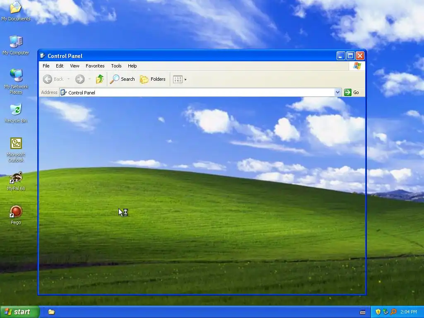This screenshot has width=424, height=318.
Task: Minimize the Control Panel window
Action: click(341, 56)
